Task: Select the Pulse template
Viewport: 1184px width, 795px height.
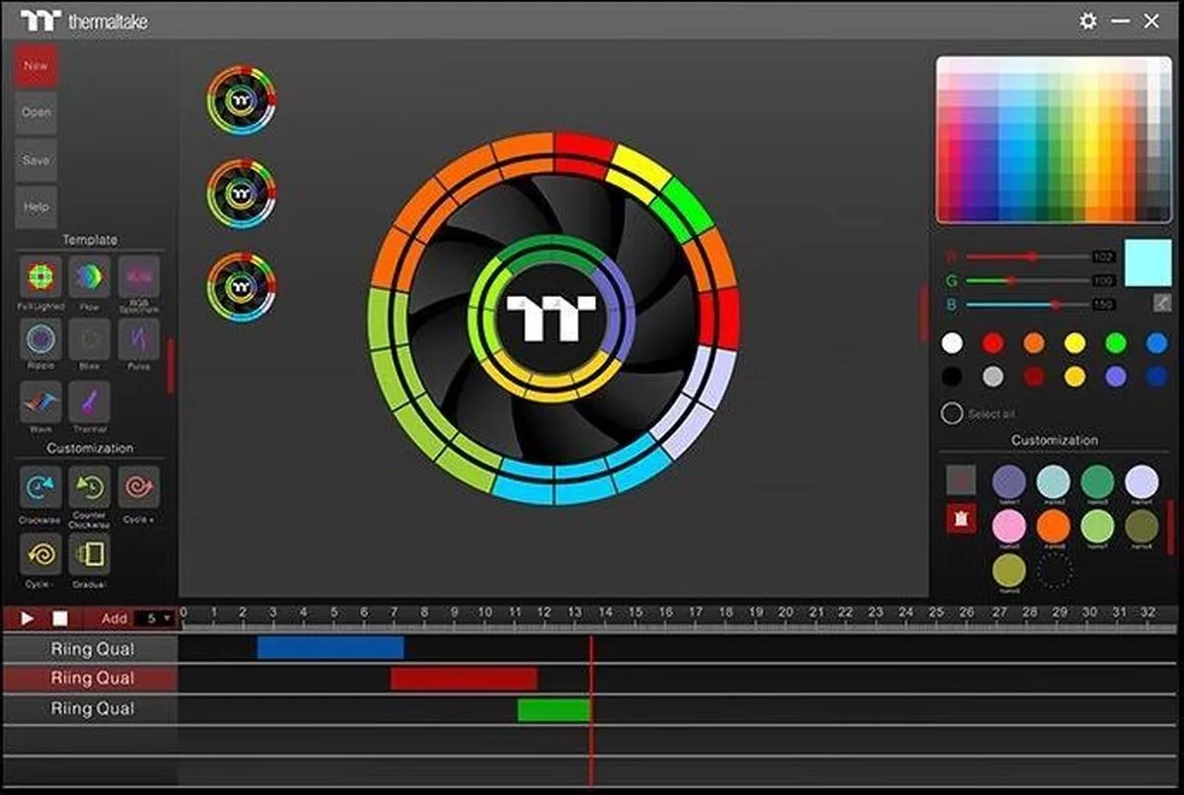Action: [x=139, y=339]
